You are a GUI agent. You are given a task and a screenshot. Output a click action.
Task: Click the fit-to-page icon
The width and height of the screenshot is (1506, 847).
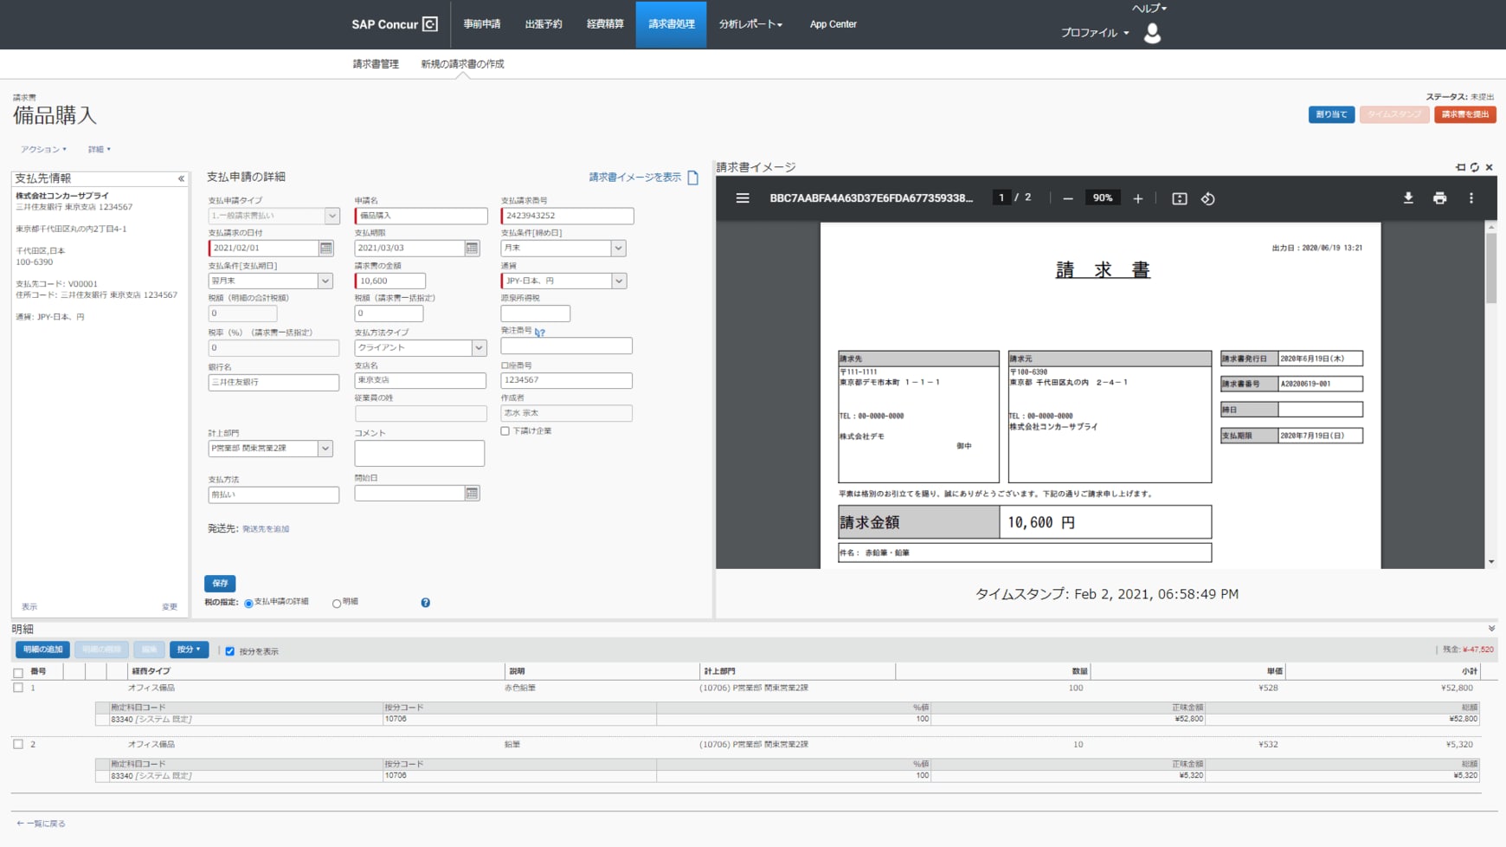coord(1179,198)
